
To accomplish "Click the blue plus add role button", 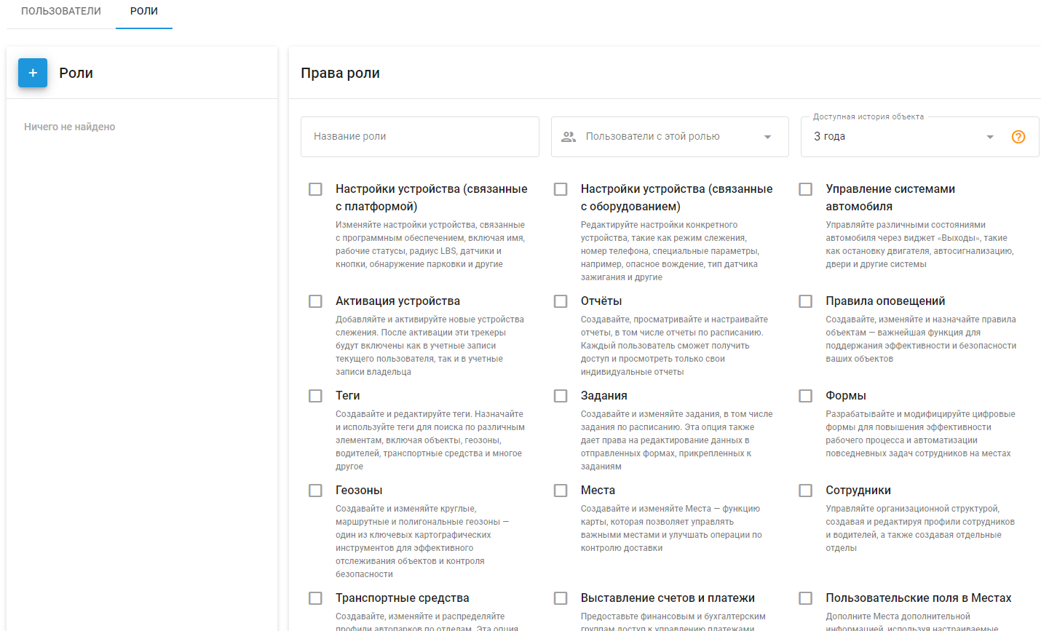I will click(33, 73).
